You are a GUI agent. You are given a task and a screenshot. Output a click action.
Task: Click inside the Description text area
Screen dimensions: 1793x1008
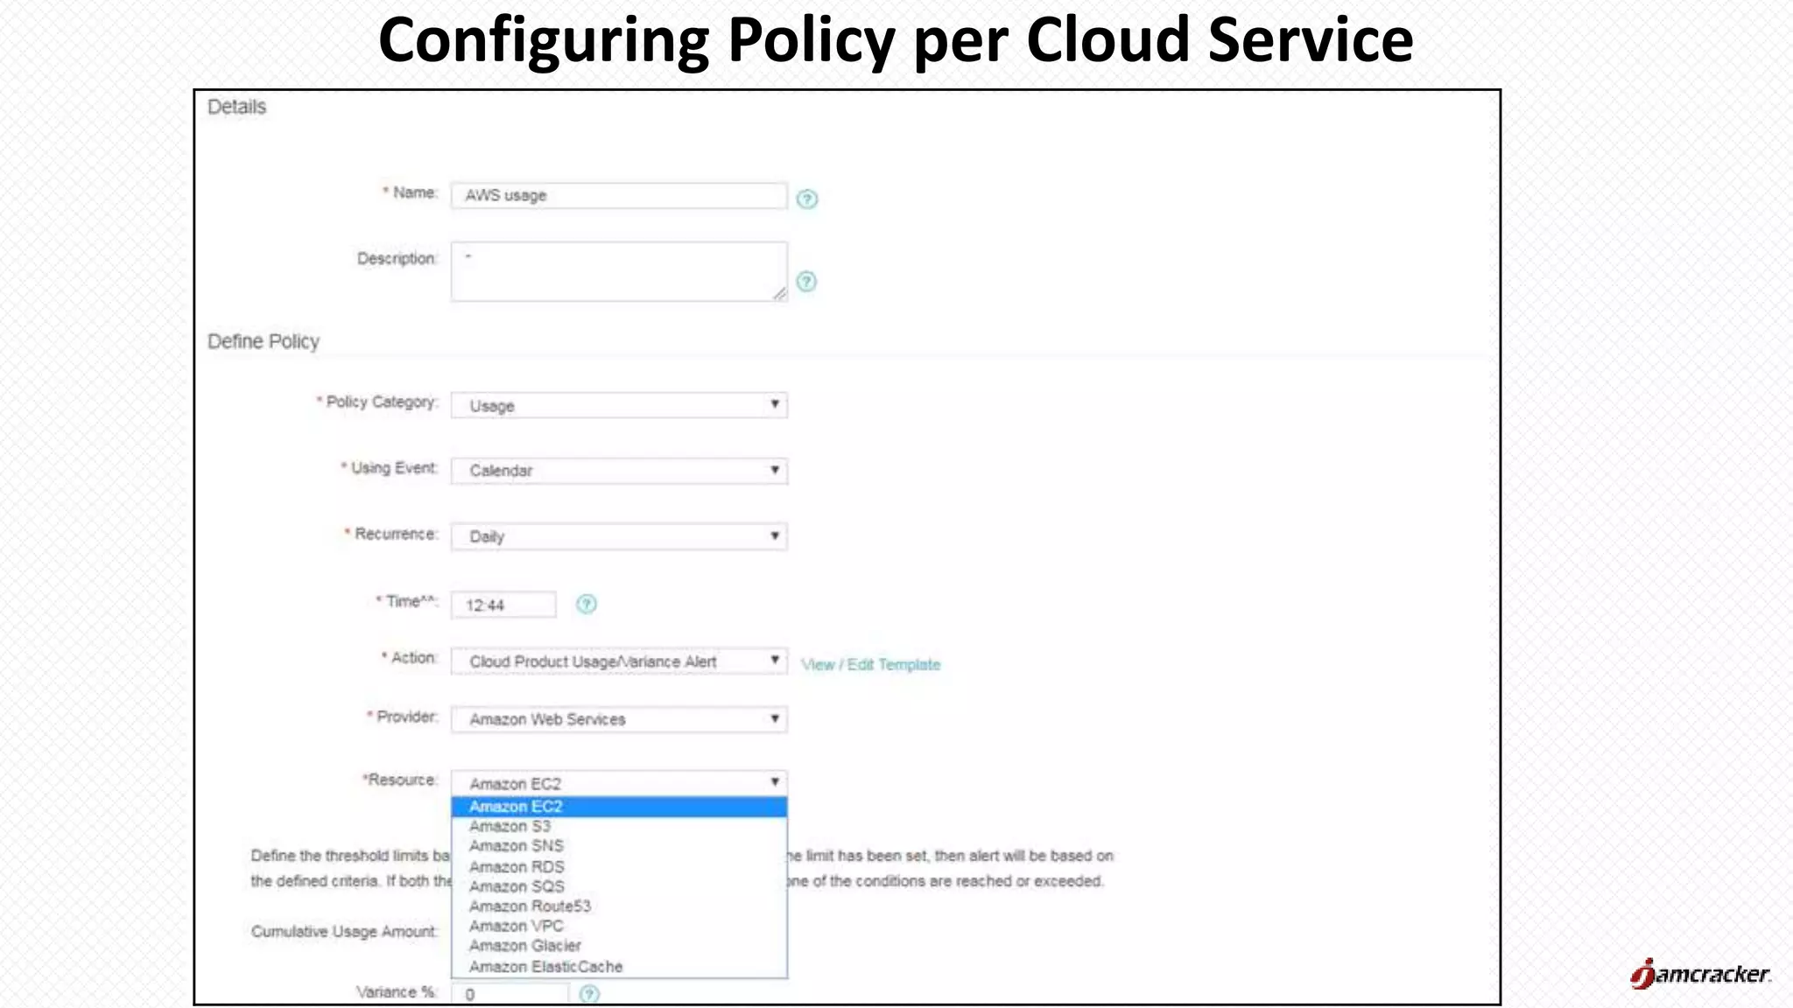click(x=619, y=272)
